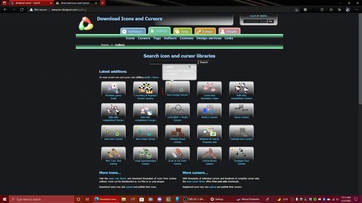362x203 pixels.
Task: Go to Icons submenu link
Action: click(x=130, y=38)
